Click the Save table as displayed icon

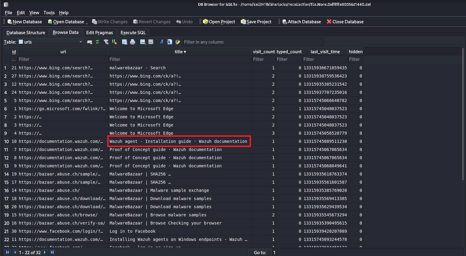tap(124, 42)
